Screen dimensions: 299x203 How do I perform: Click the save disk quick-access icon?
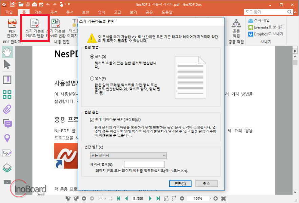tap(28, 4)
